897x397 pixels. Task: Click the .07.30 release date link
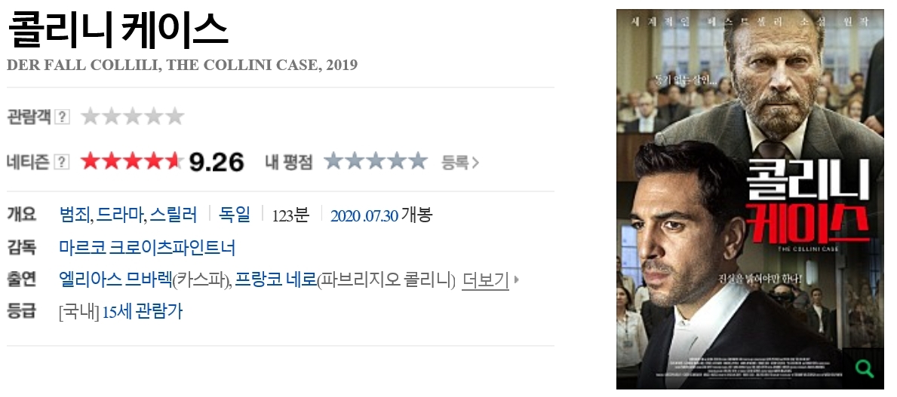coord(380,215)
